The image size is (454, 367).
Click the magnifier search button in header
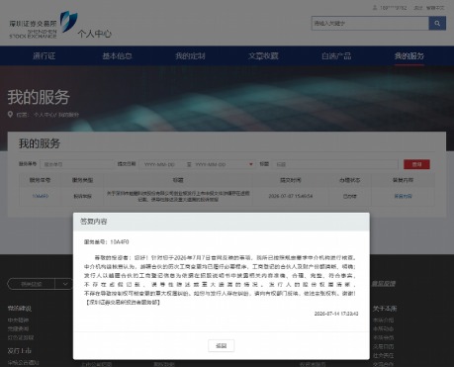437,24
